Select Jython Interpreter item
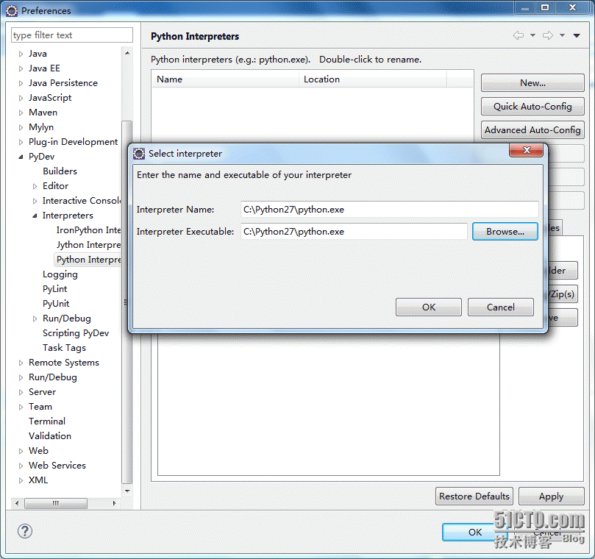 click(88, 245)
